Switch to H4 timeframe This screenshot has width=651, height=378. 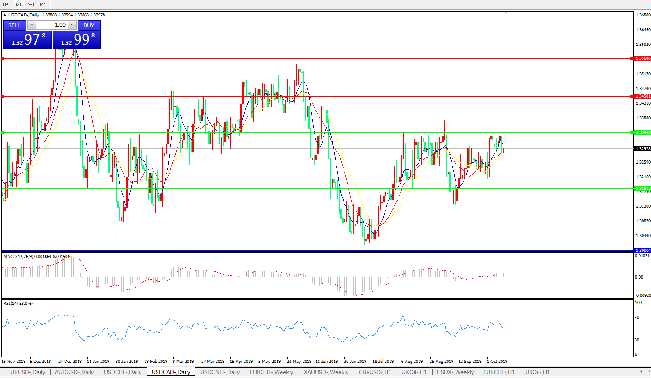(6, 4)
